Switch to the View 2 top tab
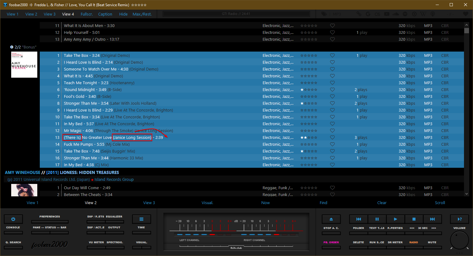The width and height of the screenshot is (473, 256). (31, 14)
